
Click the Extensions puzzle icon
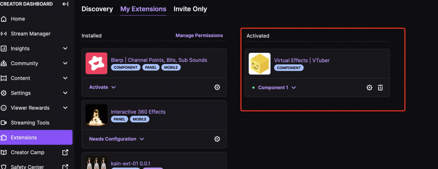(x=3, y=137)
